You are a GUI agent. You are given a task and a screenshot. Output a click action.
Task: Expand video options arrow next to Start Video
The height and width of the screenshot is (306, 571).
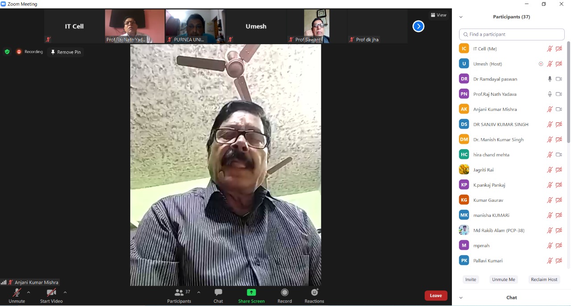point(65,293)
